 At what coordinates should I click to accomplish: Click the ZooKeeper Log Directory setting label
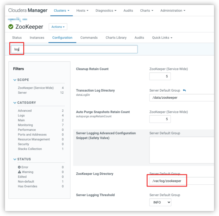(95, 174)
